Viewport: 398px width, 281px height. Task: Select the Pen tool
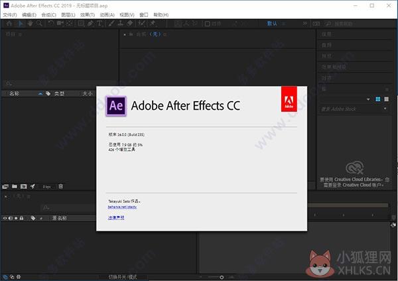tap(90, 24)
